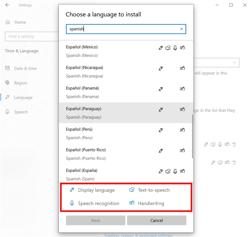This screenshot has height=237, width=252.
Task: Click handwriting icon for Español (Panamá)
Action: click(x=182, y=89)
